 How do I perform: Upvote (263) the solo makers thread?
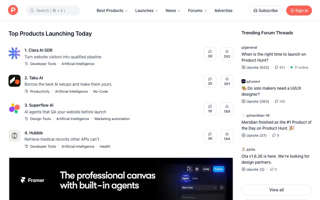(x=255, y=101)
